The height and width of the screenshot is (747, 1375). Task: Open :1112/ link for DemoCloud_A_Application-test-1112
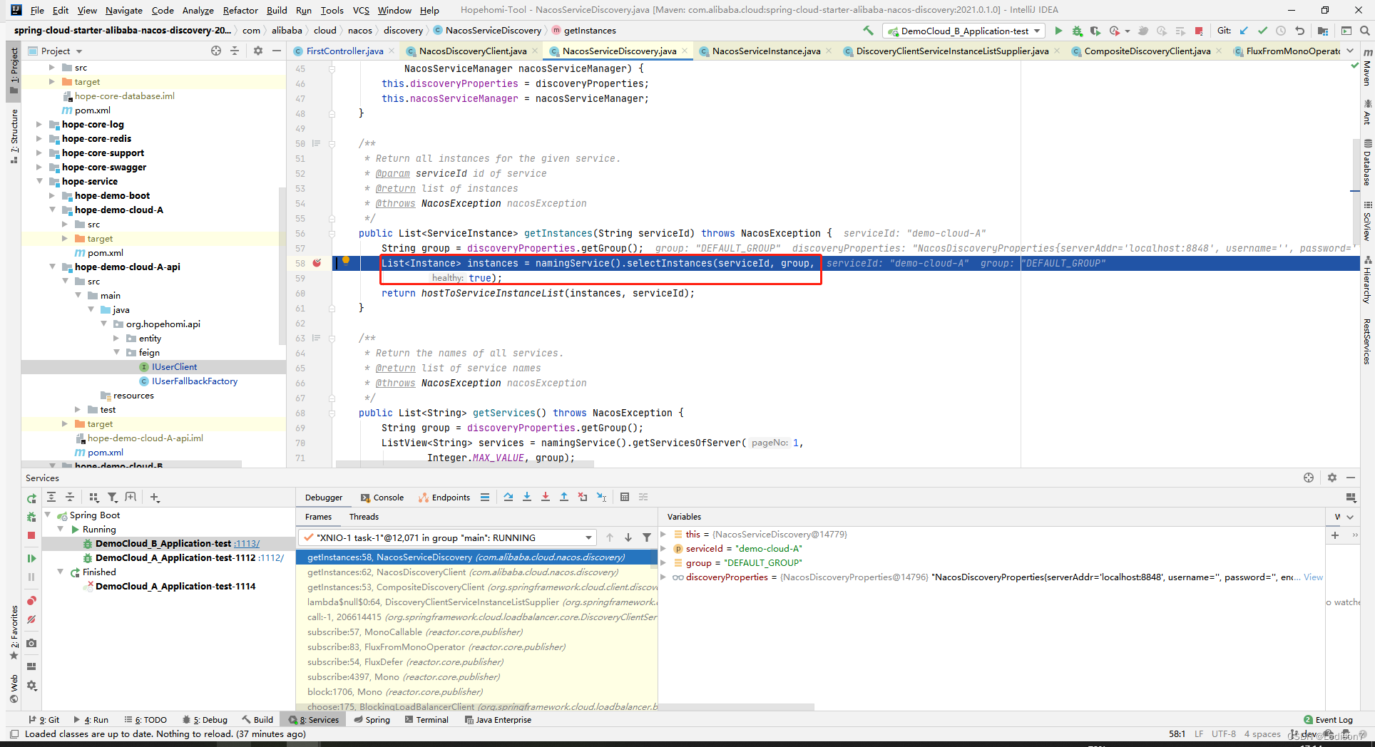(x=271, y=557)
